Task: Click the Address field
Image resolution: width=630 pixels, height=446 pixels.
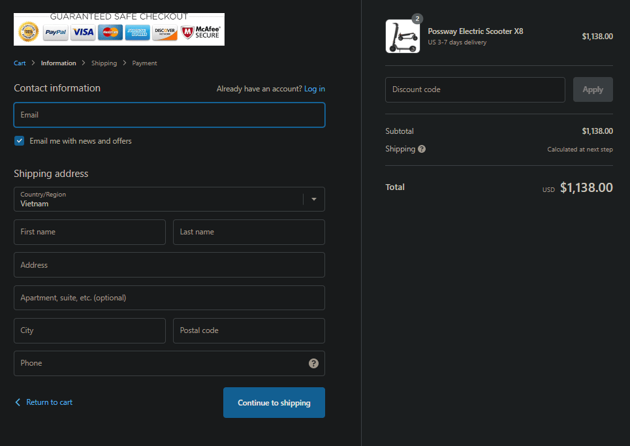Action: [169, 264]
